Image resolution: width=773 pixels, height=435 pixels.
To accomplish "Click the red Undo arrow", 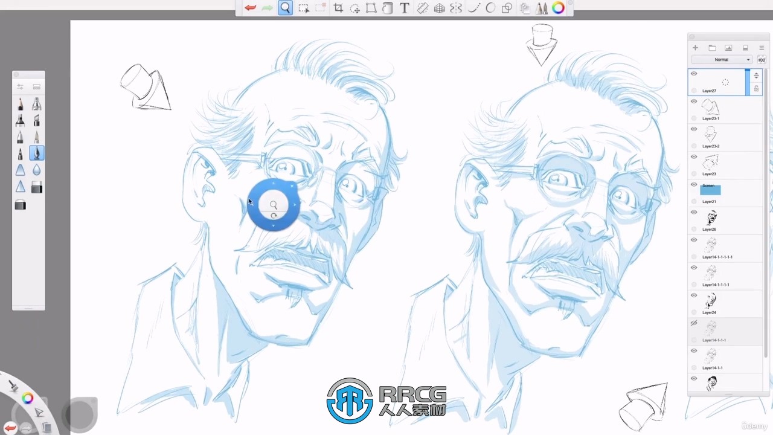I will (x=250, y=8).
